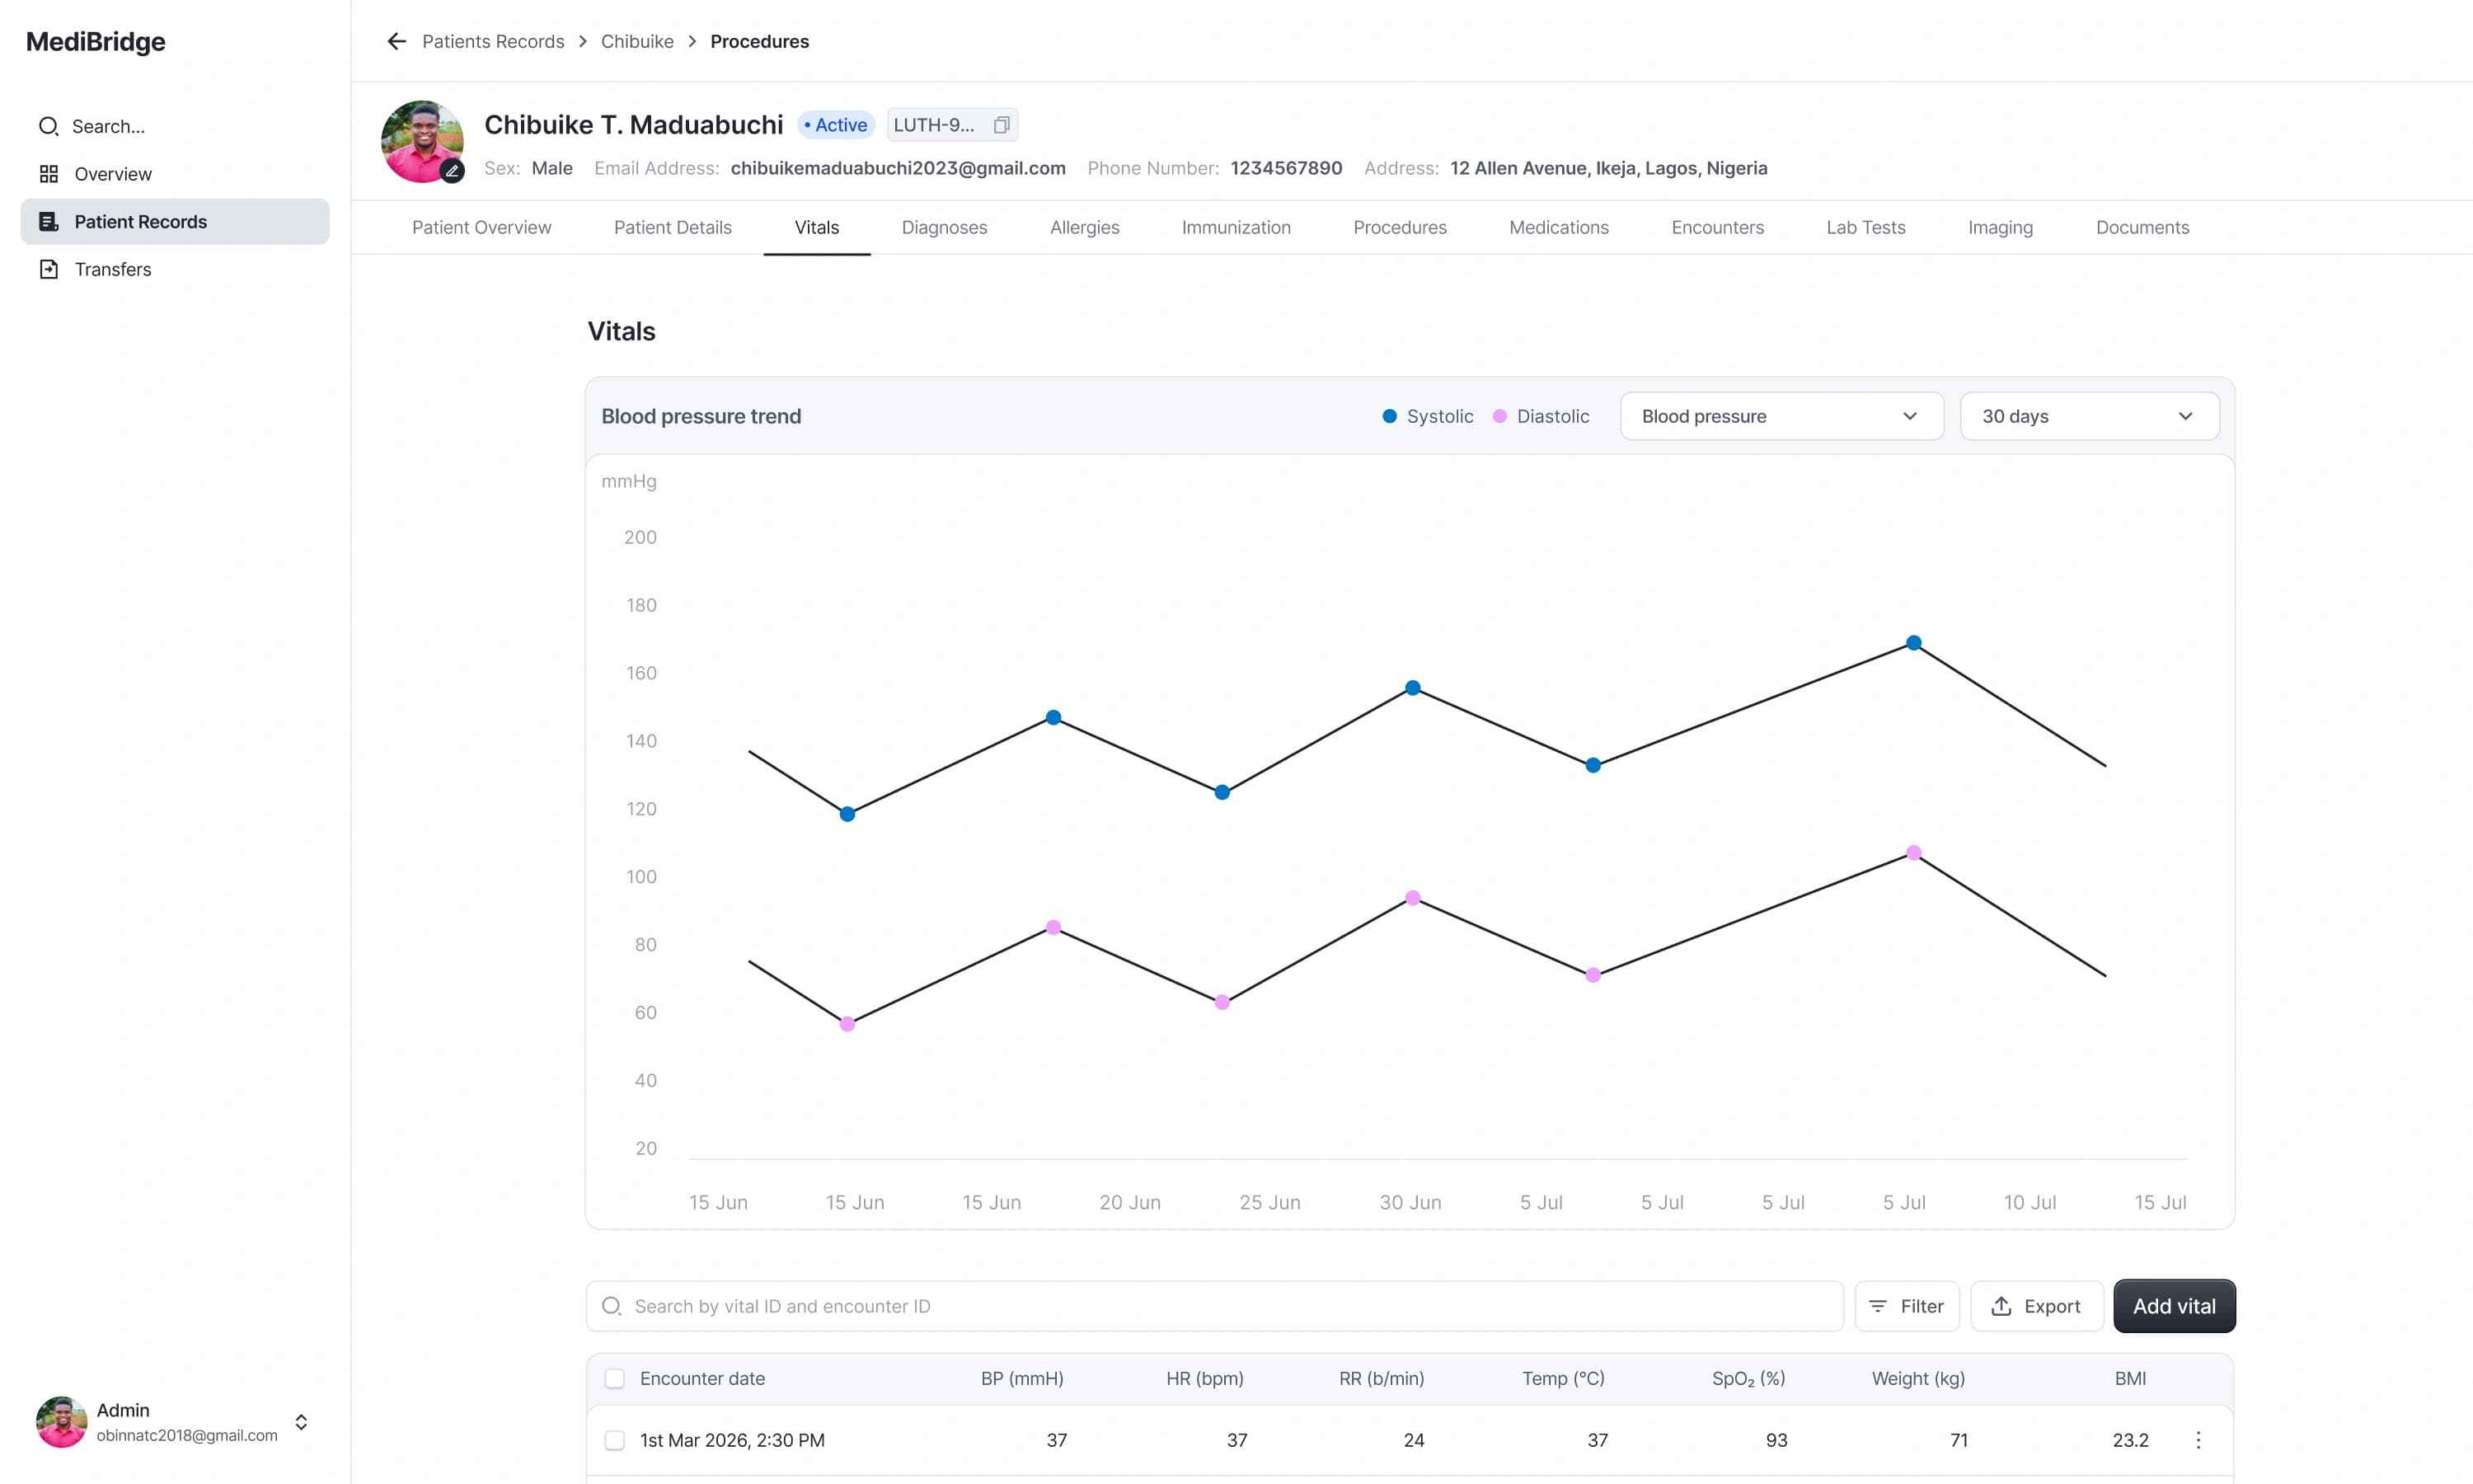Open the Blood pressure metric dropdown
Screen dimensions: 2473x1484
[x=1781, y=416]
